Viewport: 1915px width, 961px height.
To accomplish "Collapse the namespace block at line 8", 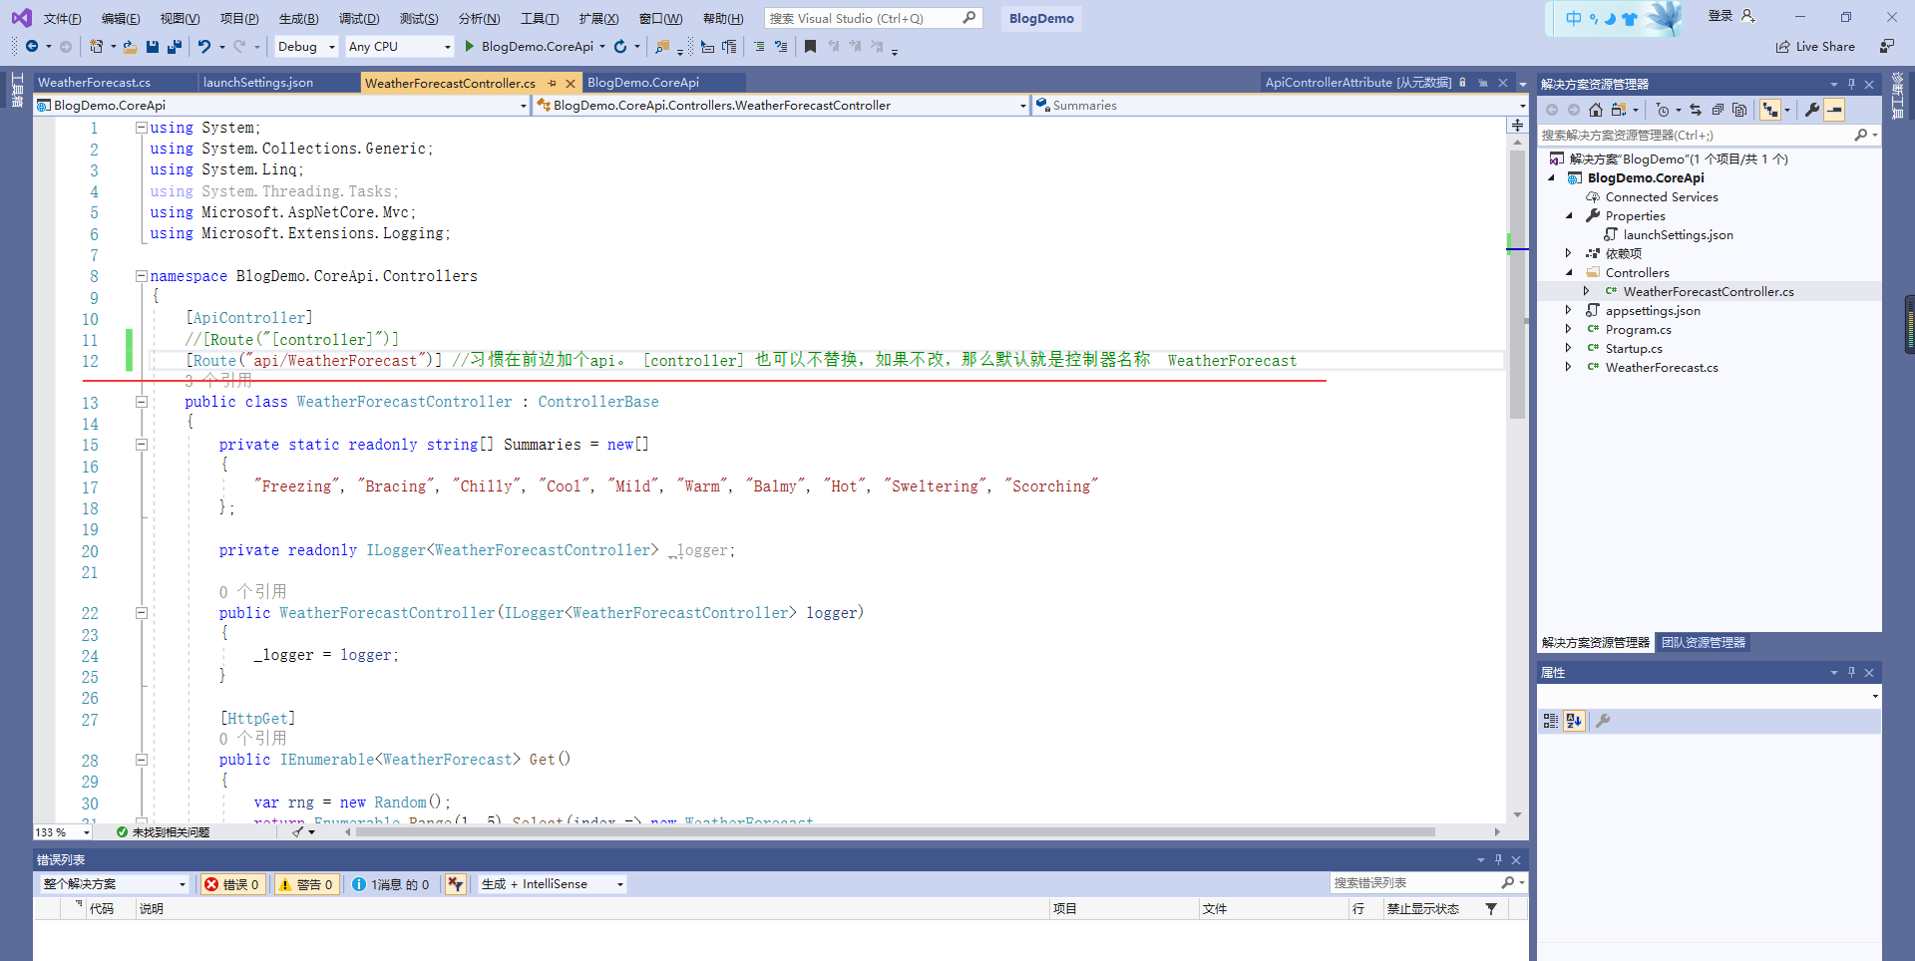I will [x=142, y=276].
